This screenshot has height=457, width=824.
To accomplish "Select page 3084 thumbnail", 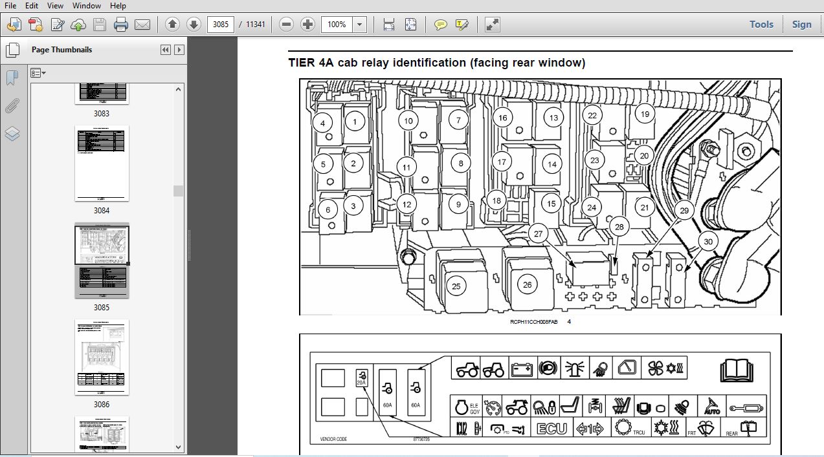I will point(102,163).
